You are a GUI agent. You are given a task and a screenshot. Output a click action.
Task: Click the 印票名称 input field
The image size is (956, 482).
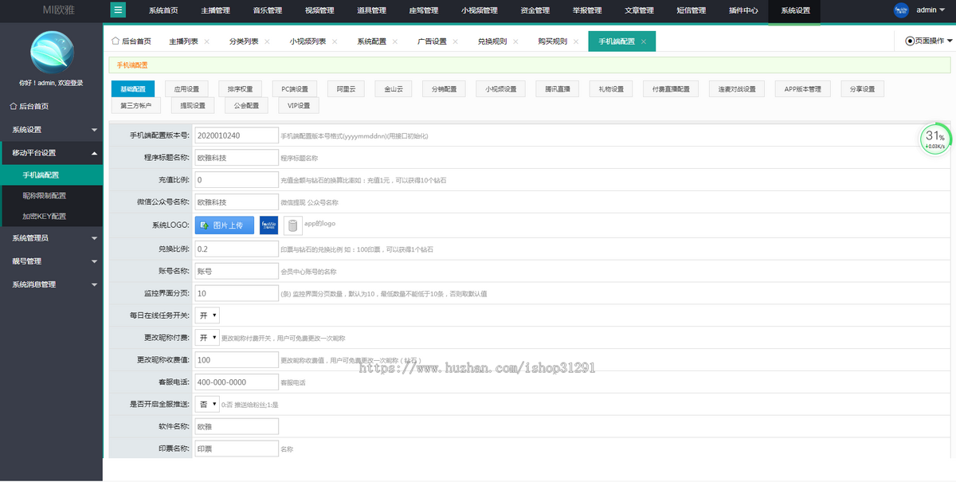point(237,449)
